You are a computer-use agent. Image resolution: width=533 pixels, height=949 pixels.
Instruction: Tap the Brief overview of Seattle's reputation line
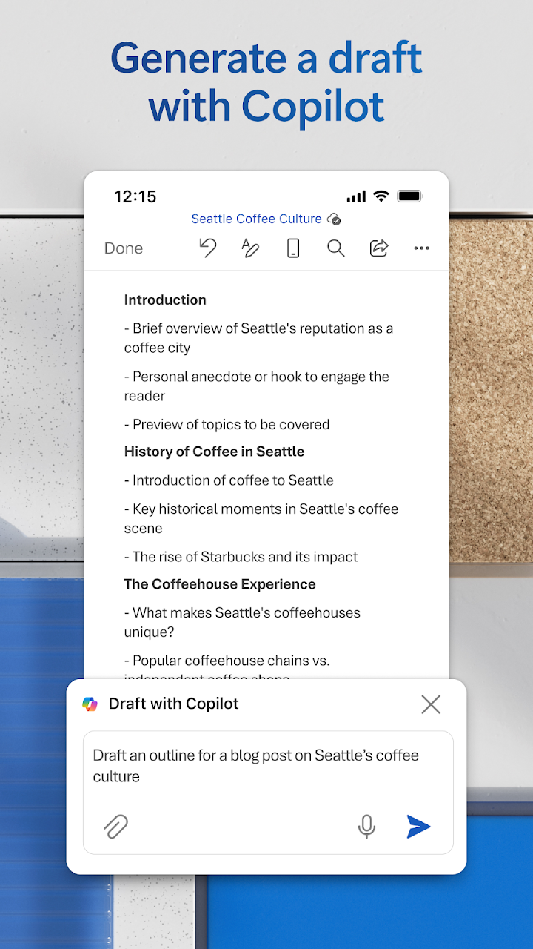[258, 338]
